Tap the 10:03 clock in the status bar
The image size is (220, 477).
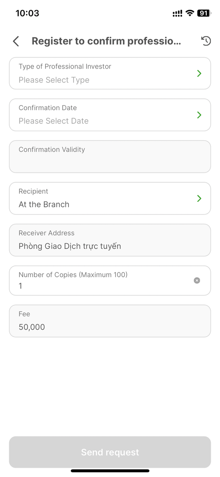(x=27, y=13)
